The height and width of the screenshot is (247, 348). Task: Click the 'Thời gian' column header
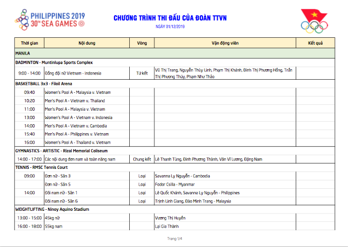[x=29, y=43]
